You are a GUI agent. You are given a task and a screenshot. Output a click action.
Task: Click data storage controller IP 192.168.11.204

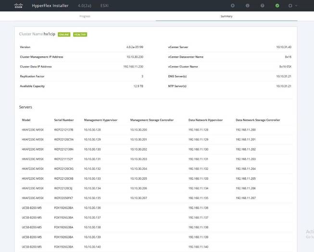(x=246, y=169)
